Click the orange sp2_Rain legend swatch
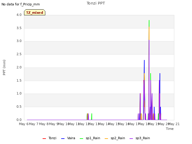This screenshot has width=192, height=144. pyautogui.click(x=106, y=139)
